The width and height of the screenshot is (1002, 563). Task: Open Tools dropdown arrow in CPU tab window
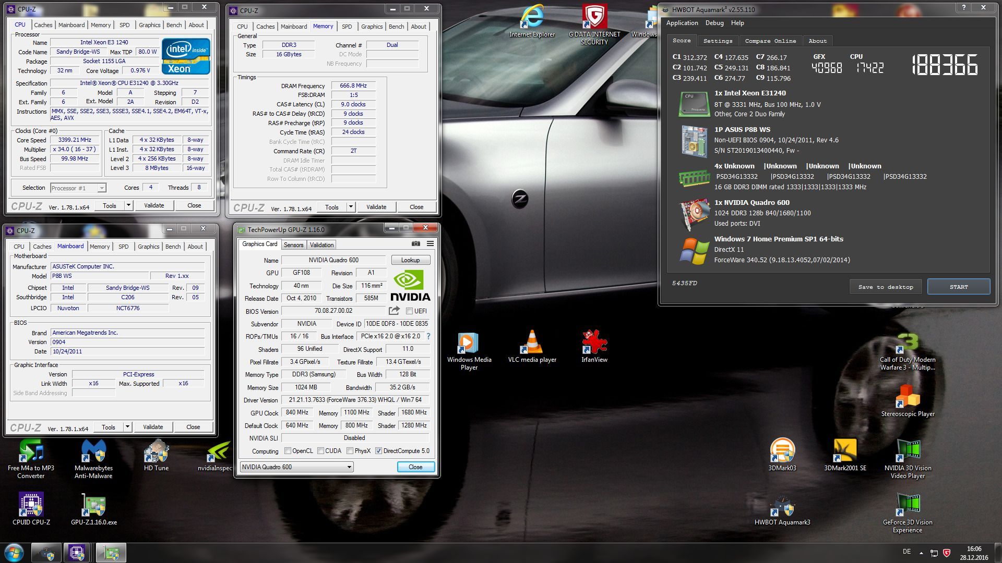(128, 205)
